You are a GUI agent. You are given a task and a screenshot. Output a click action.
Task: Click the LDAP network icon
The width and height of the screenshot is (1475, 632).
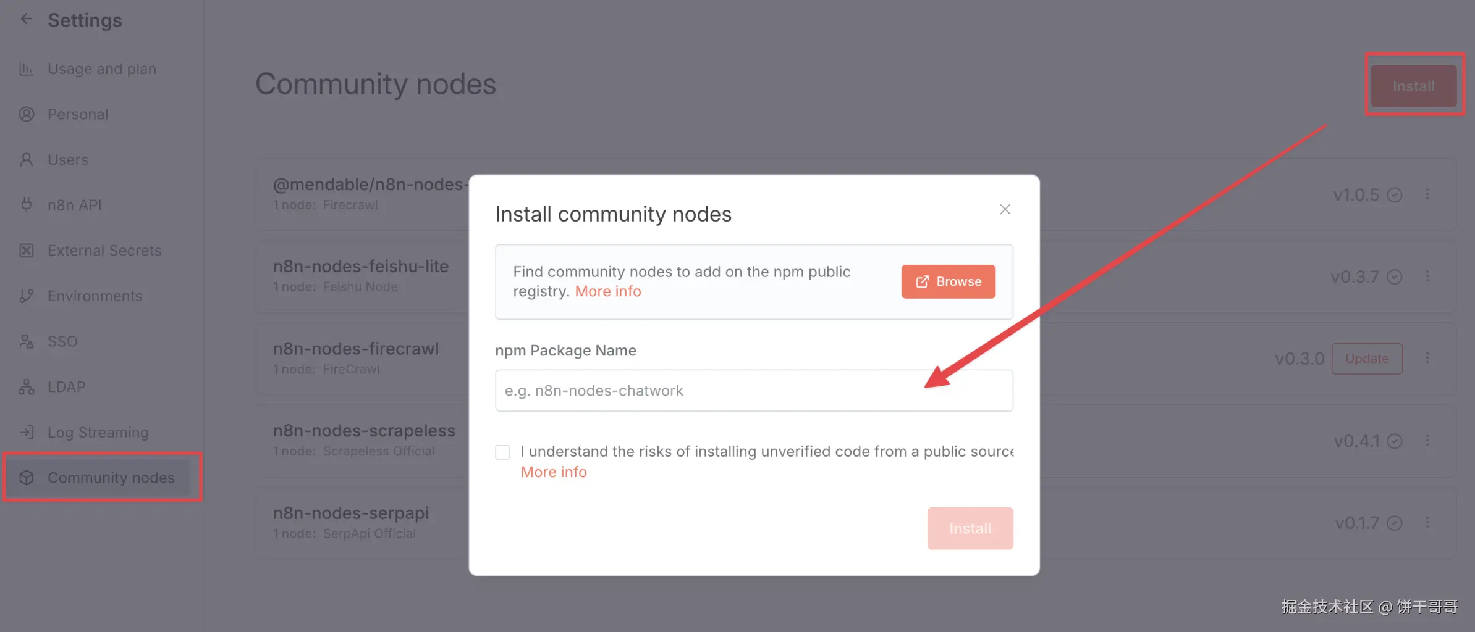click(26, 387)
